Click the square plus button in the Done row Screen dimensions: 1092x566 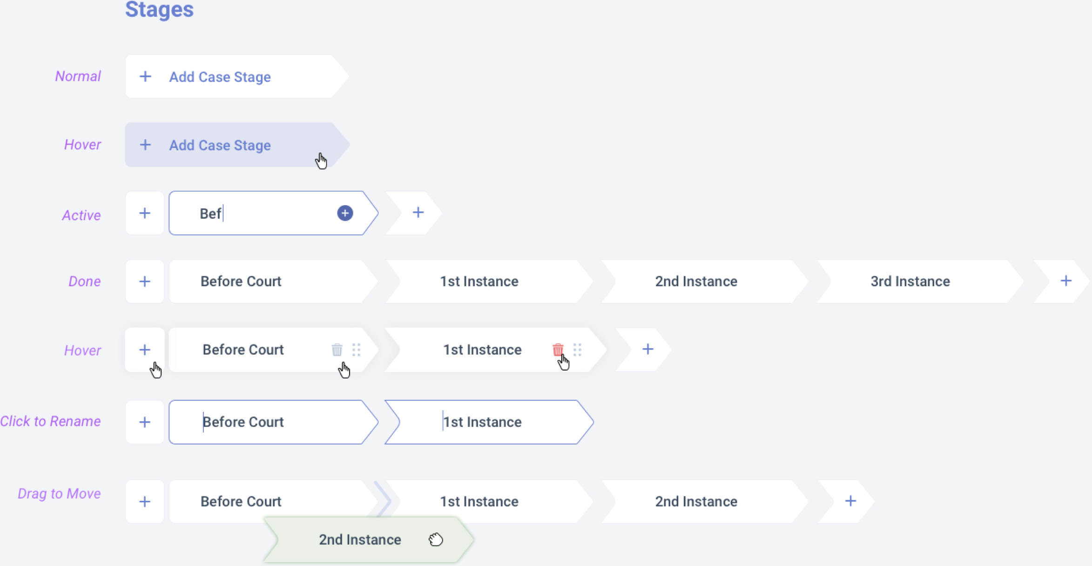click(145, 281)
